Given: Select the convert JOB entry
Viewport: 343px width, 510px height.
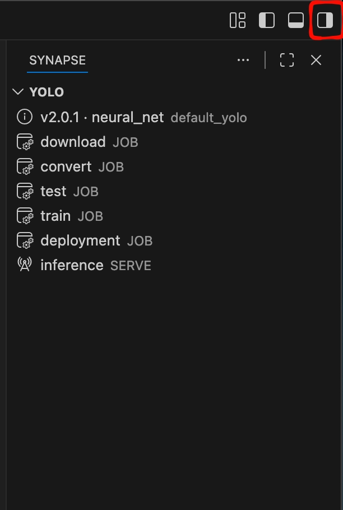Looking at the screenshot, I should (x=175, y=166).
